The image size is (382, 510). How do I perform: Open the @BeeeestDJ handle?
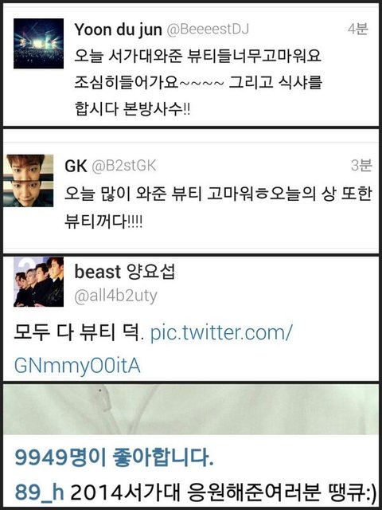click(x=208, y=29)
